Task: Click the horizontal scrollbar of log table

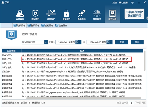Action: (x=84, y=98)
